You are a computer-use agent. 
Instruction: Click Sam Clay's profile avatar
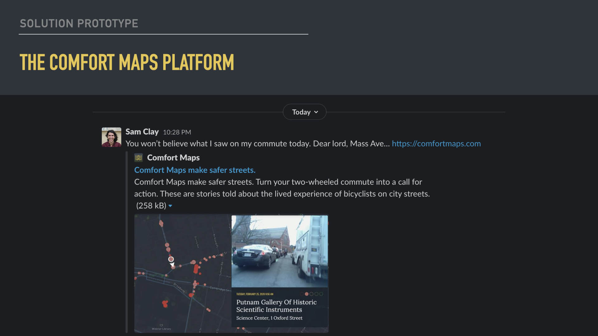pyautogui.click(x=111, y=137)
